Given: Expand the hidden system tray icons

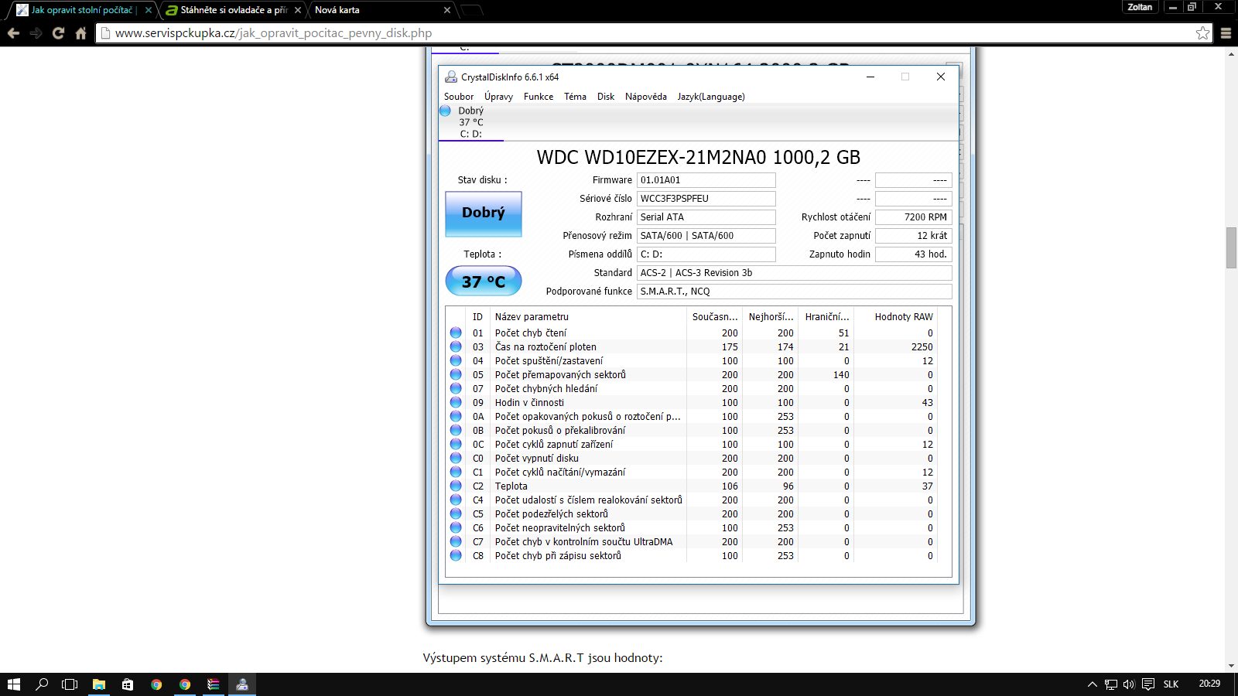Looking at the screenshot, I should (x=1092, y=684).
